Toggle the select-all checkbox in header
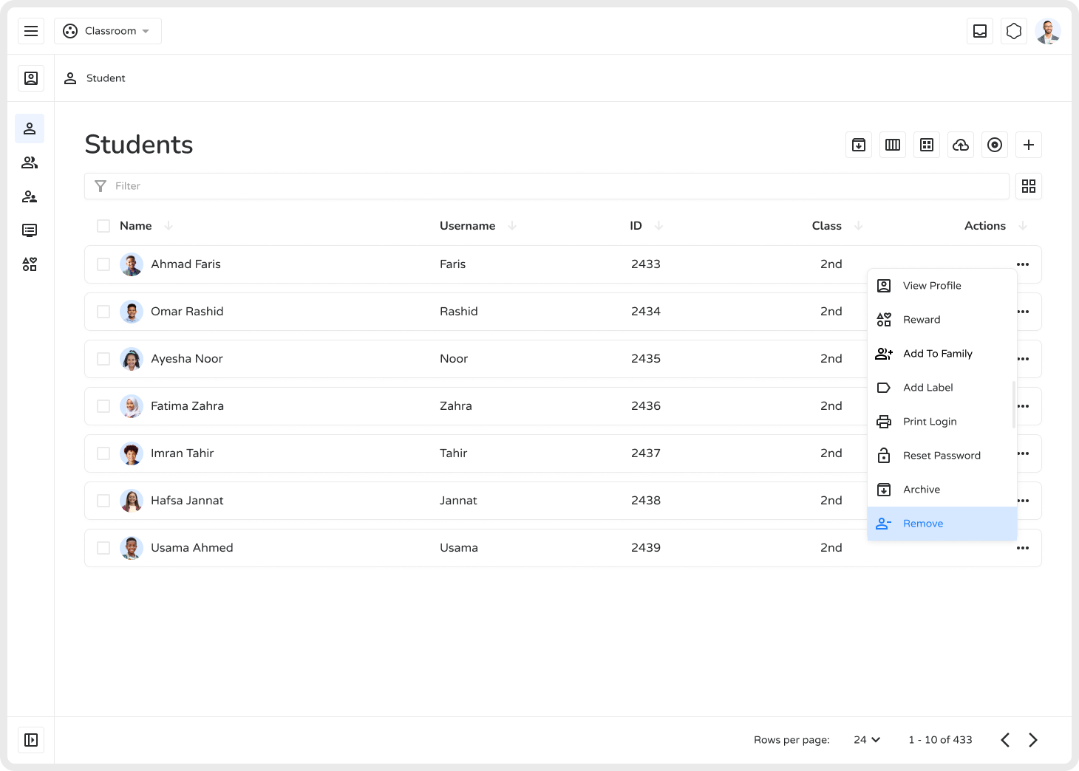This screenshot has height=771, width=1079. [x=103, y=226]
